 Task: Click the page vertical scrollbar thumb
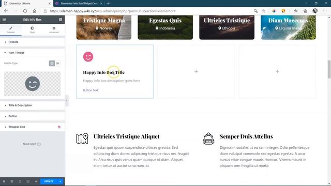point(329,69)
